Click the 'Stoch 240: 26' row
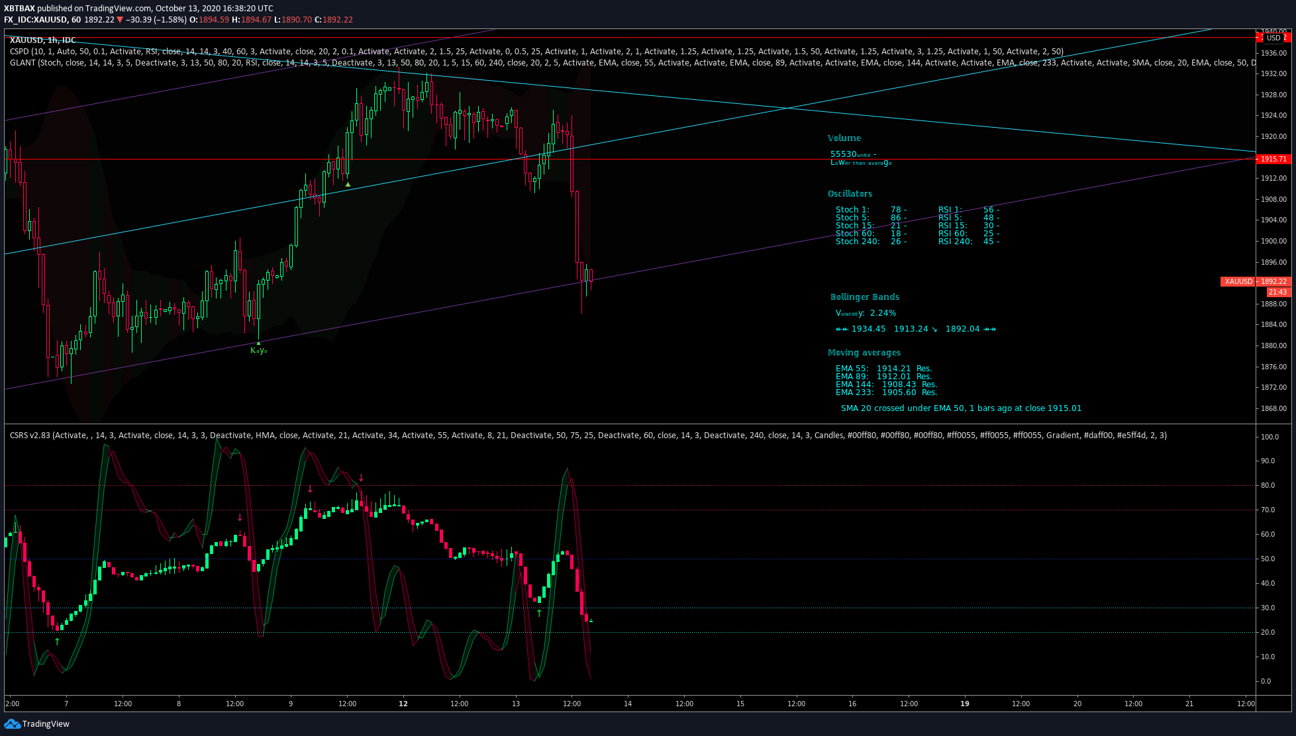Viewport: 1296px width, 736px height. [871, 242]
